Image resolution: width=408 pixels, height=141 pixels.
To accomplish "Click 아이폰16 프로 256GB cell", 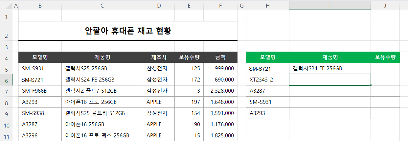I will 102,102.
